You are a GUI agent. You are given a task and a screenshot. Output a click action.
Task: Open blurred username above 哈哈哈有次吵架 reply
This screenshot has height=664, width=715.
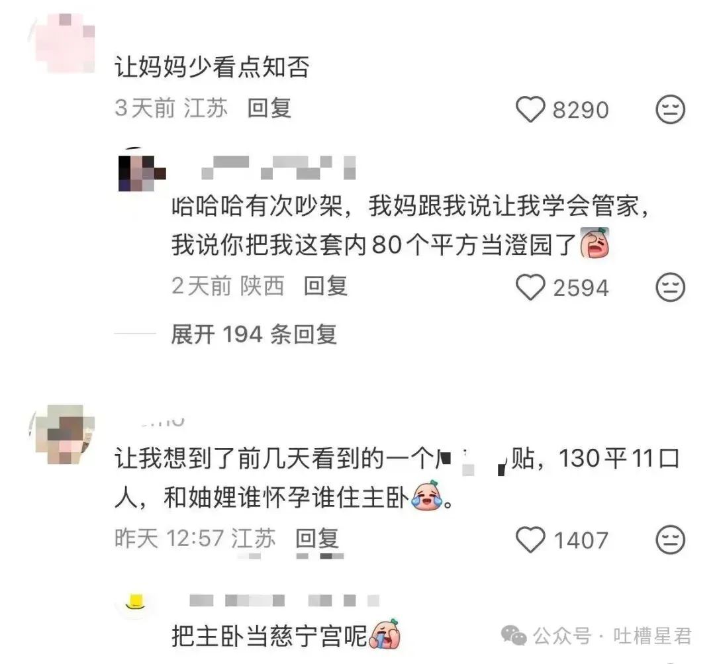point(279,168)
